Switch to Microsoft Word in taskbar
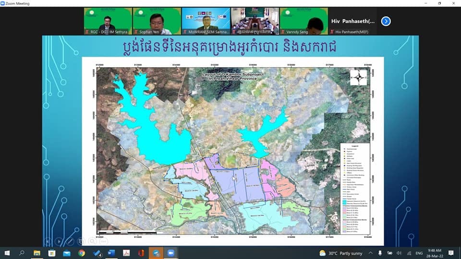The image size is (461, 259). click(x=111, y=253)
